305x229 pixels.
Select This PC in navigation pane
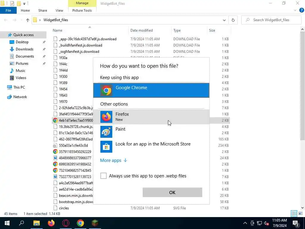pos(19,87)
